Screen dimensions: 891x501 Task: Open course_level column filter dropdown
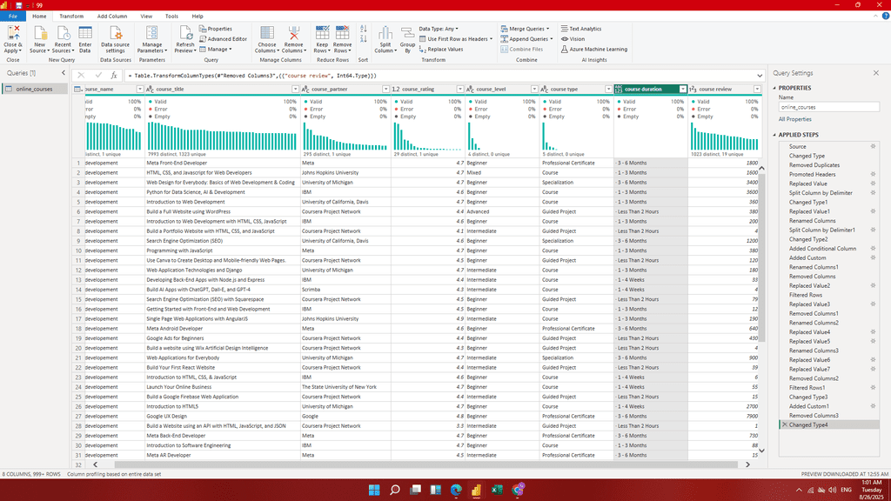(534, 90)
